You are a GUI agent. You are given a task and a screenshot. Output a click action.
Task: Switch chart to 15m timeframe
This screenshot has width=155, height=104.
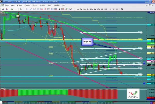tap(91, 9)
